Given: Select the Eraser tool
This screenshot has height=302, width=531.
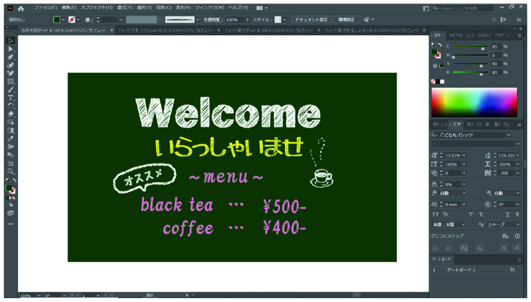Looking at the screenshot, I should pyautogui.click(x=10, y=114).
